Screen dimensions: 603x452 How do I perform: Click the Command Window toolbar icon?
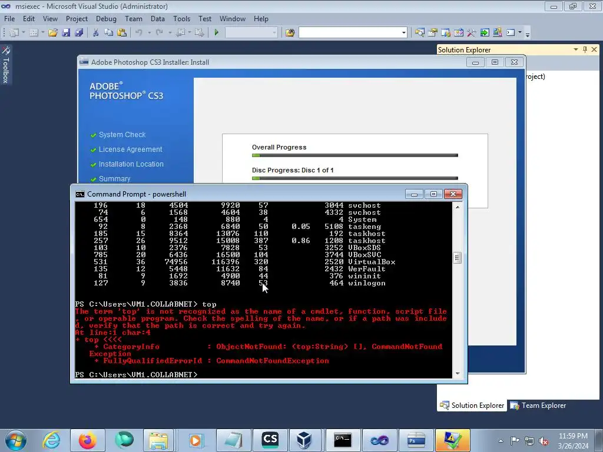511,33
